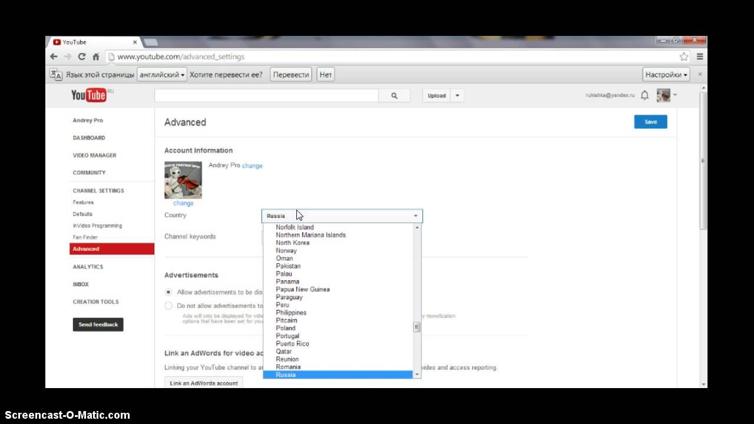The width and height of the screenshot is (754, 424).
Task: Open the browser home page icon
Action: [95, 57]
